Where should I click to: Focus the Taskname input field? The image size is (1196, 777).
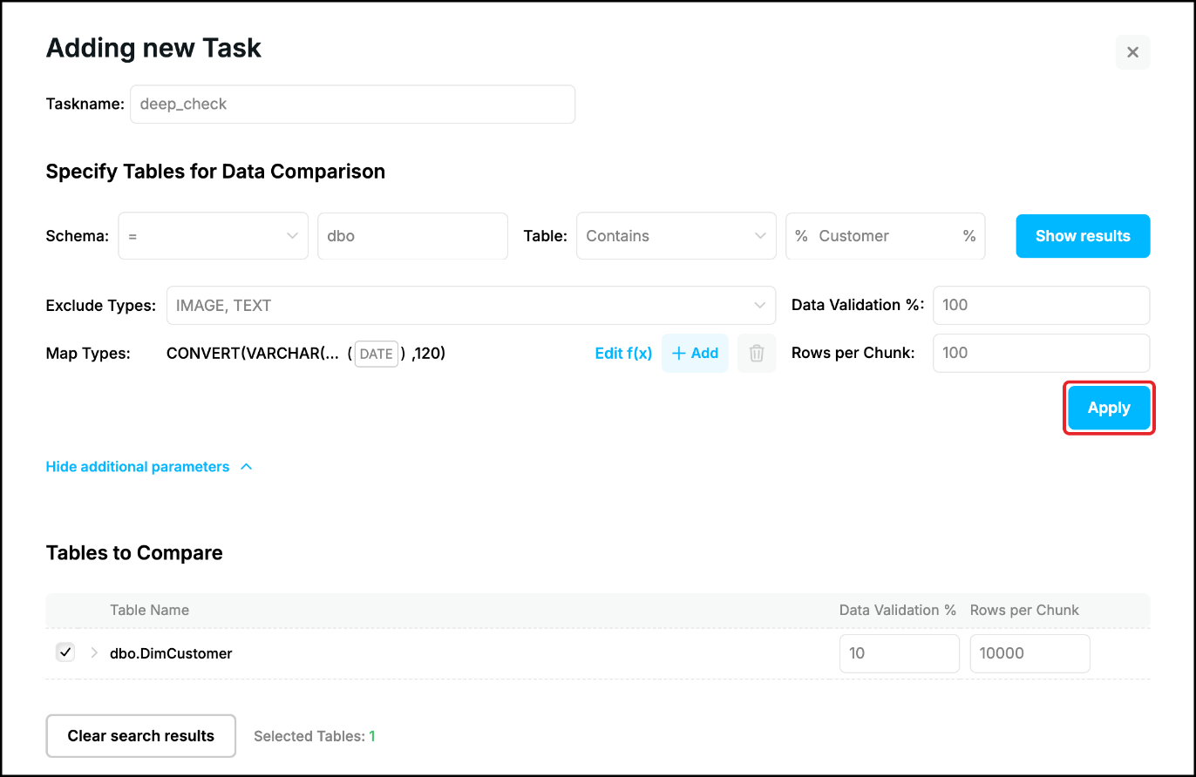pyautogui.click(x=352, y=104)
